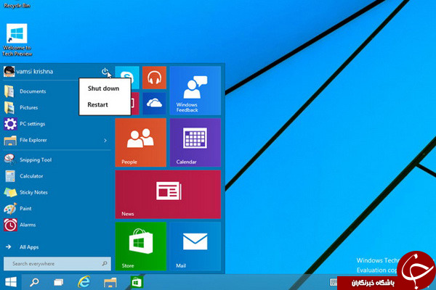Open PC settings gear icon
The height and width of the screenshot is (290, 436).
point(10,124)
